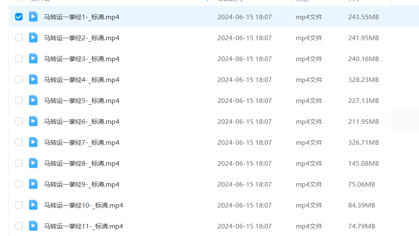
Task: Tick the checkbox for 马转运一掌经2-_标清.mp4
Action: (x=19, y=38)
